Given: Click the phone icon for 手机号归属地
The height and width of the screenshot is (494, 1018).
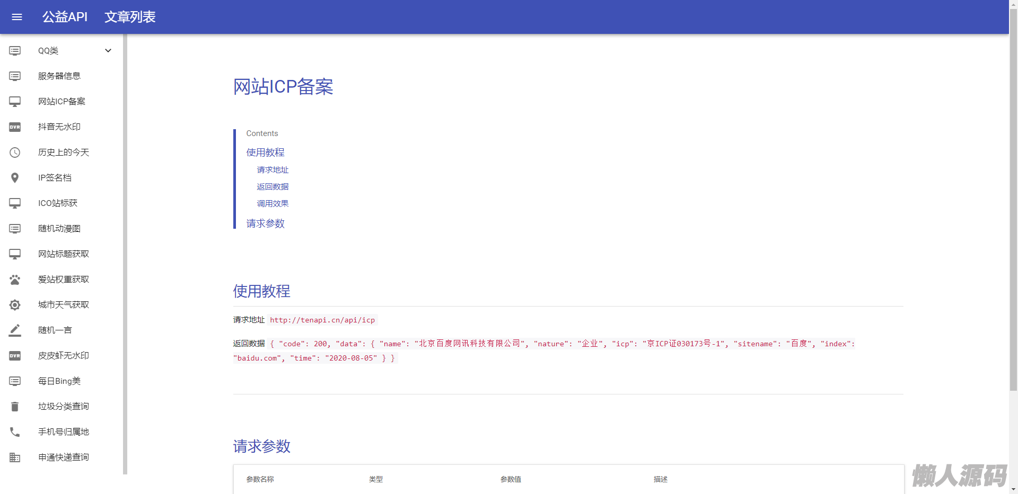Looking at the screenshot, I should point(15,432).
